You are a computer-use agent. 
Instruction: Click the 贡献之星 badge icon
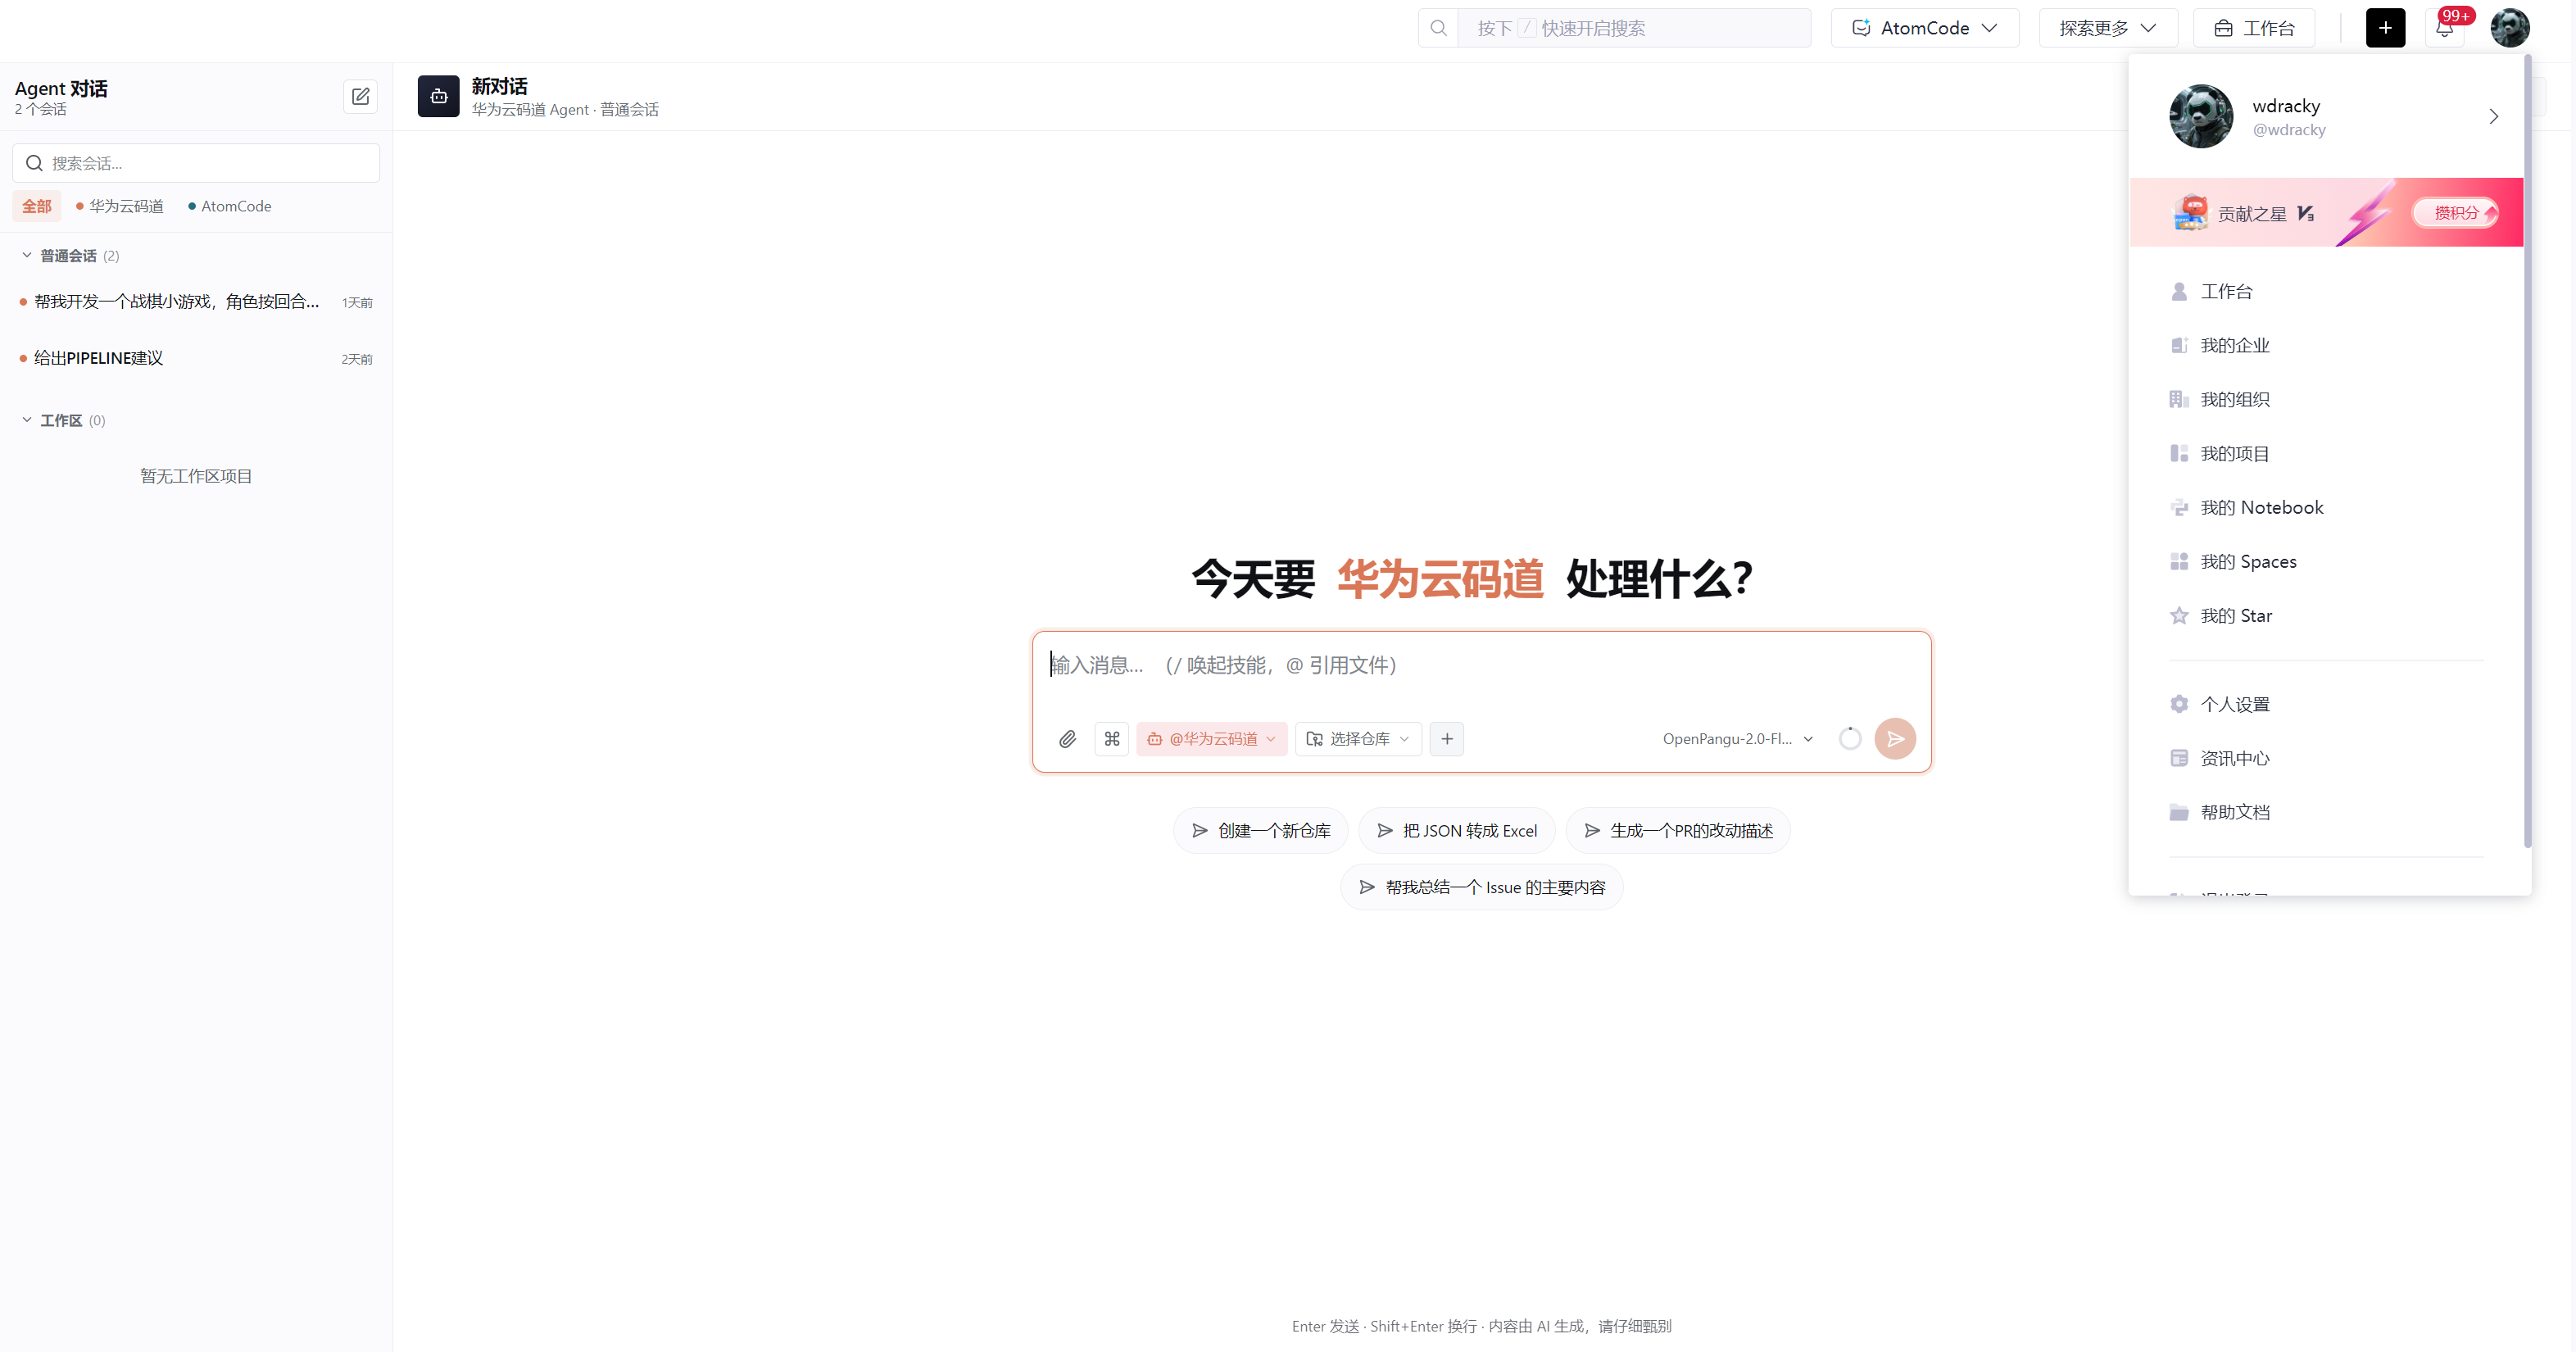[x=2190, y=213]
